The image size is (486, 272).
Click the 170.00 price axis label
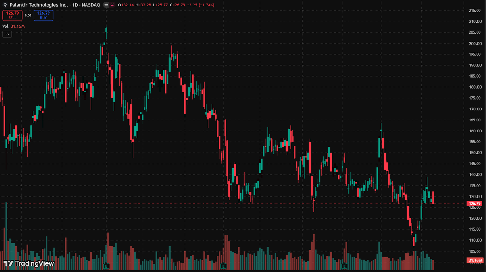pyautogui.click(x=474, y=109)
